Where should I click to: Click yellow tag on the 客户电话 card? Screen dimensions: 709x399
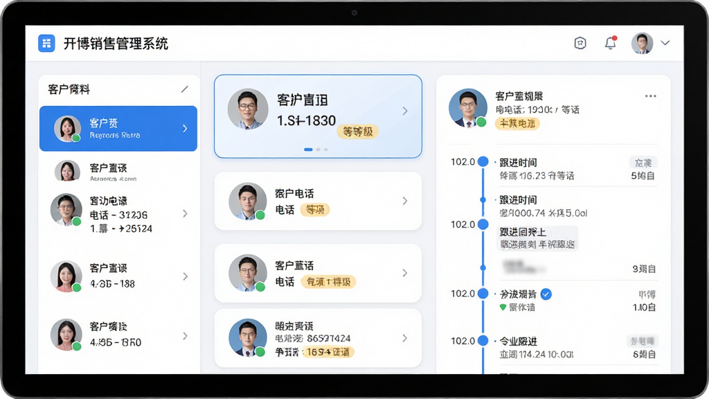tap(315, 210)
